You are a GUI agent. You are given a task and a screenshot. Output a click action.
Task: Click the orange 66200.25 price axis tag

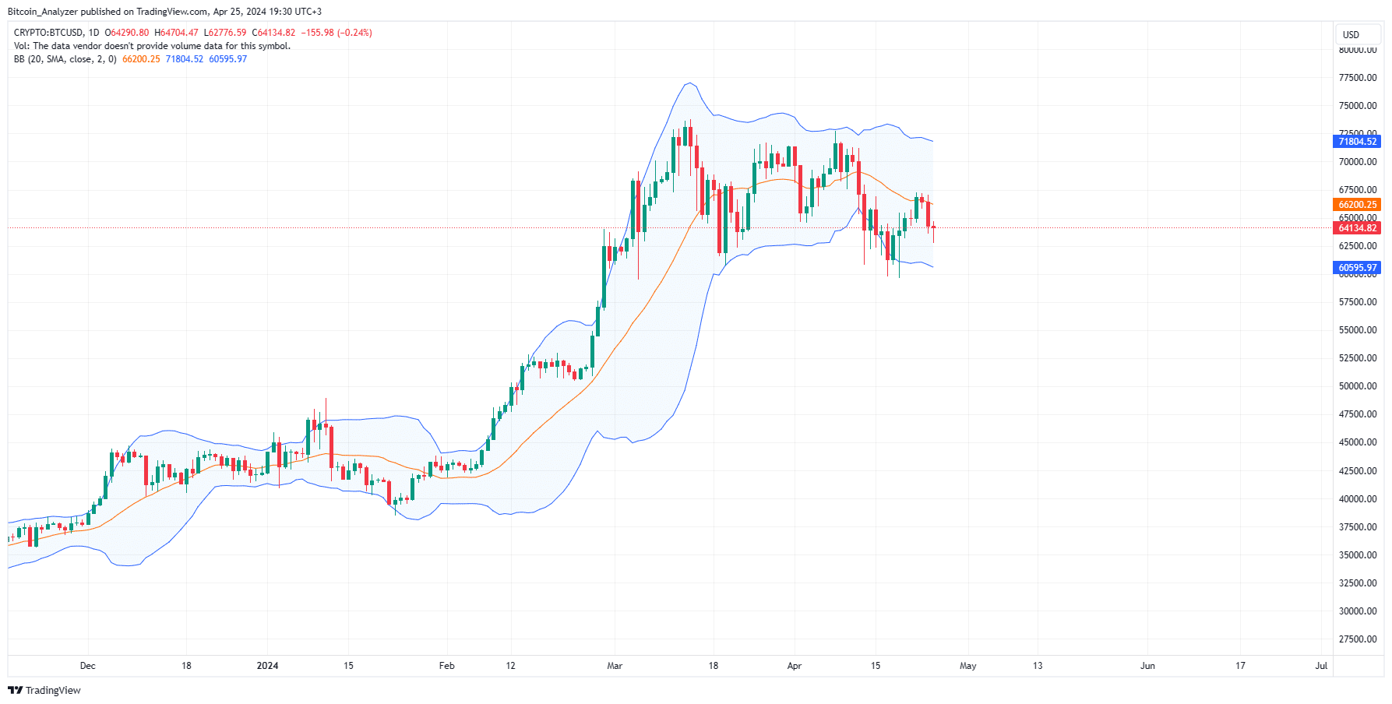1358,205
